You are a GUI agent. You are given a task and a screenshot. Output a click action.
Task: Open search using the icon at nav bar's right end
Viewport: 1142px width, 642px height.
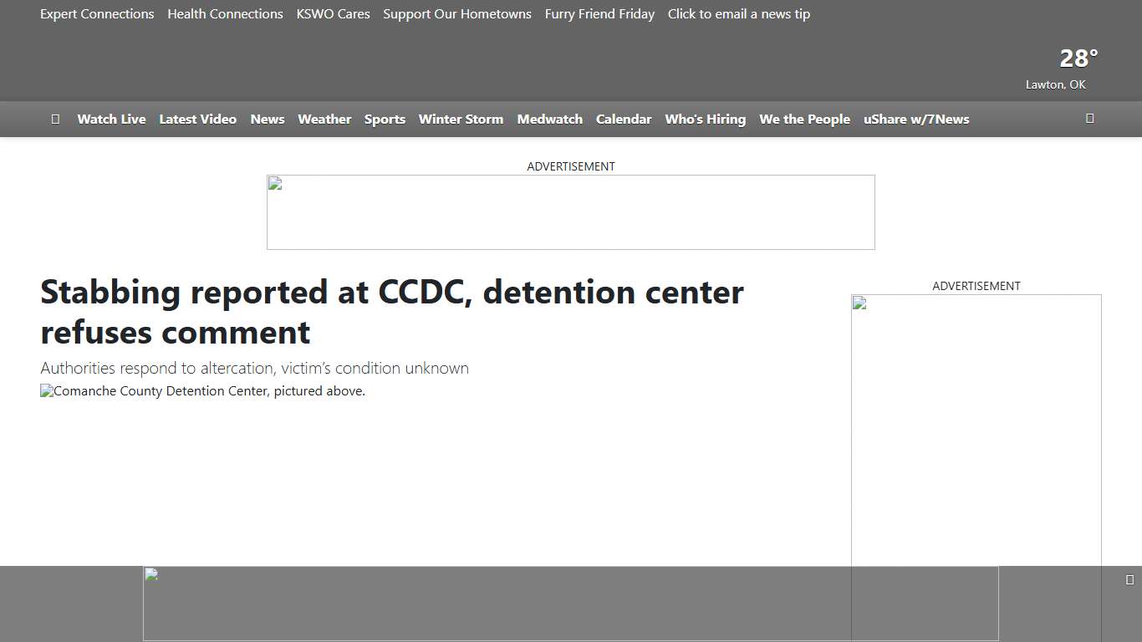tap(1089, 119)
